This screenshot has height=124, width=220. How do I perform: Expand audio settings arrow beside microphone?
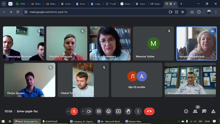(x=68, y=111)
